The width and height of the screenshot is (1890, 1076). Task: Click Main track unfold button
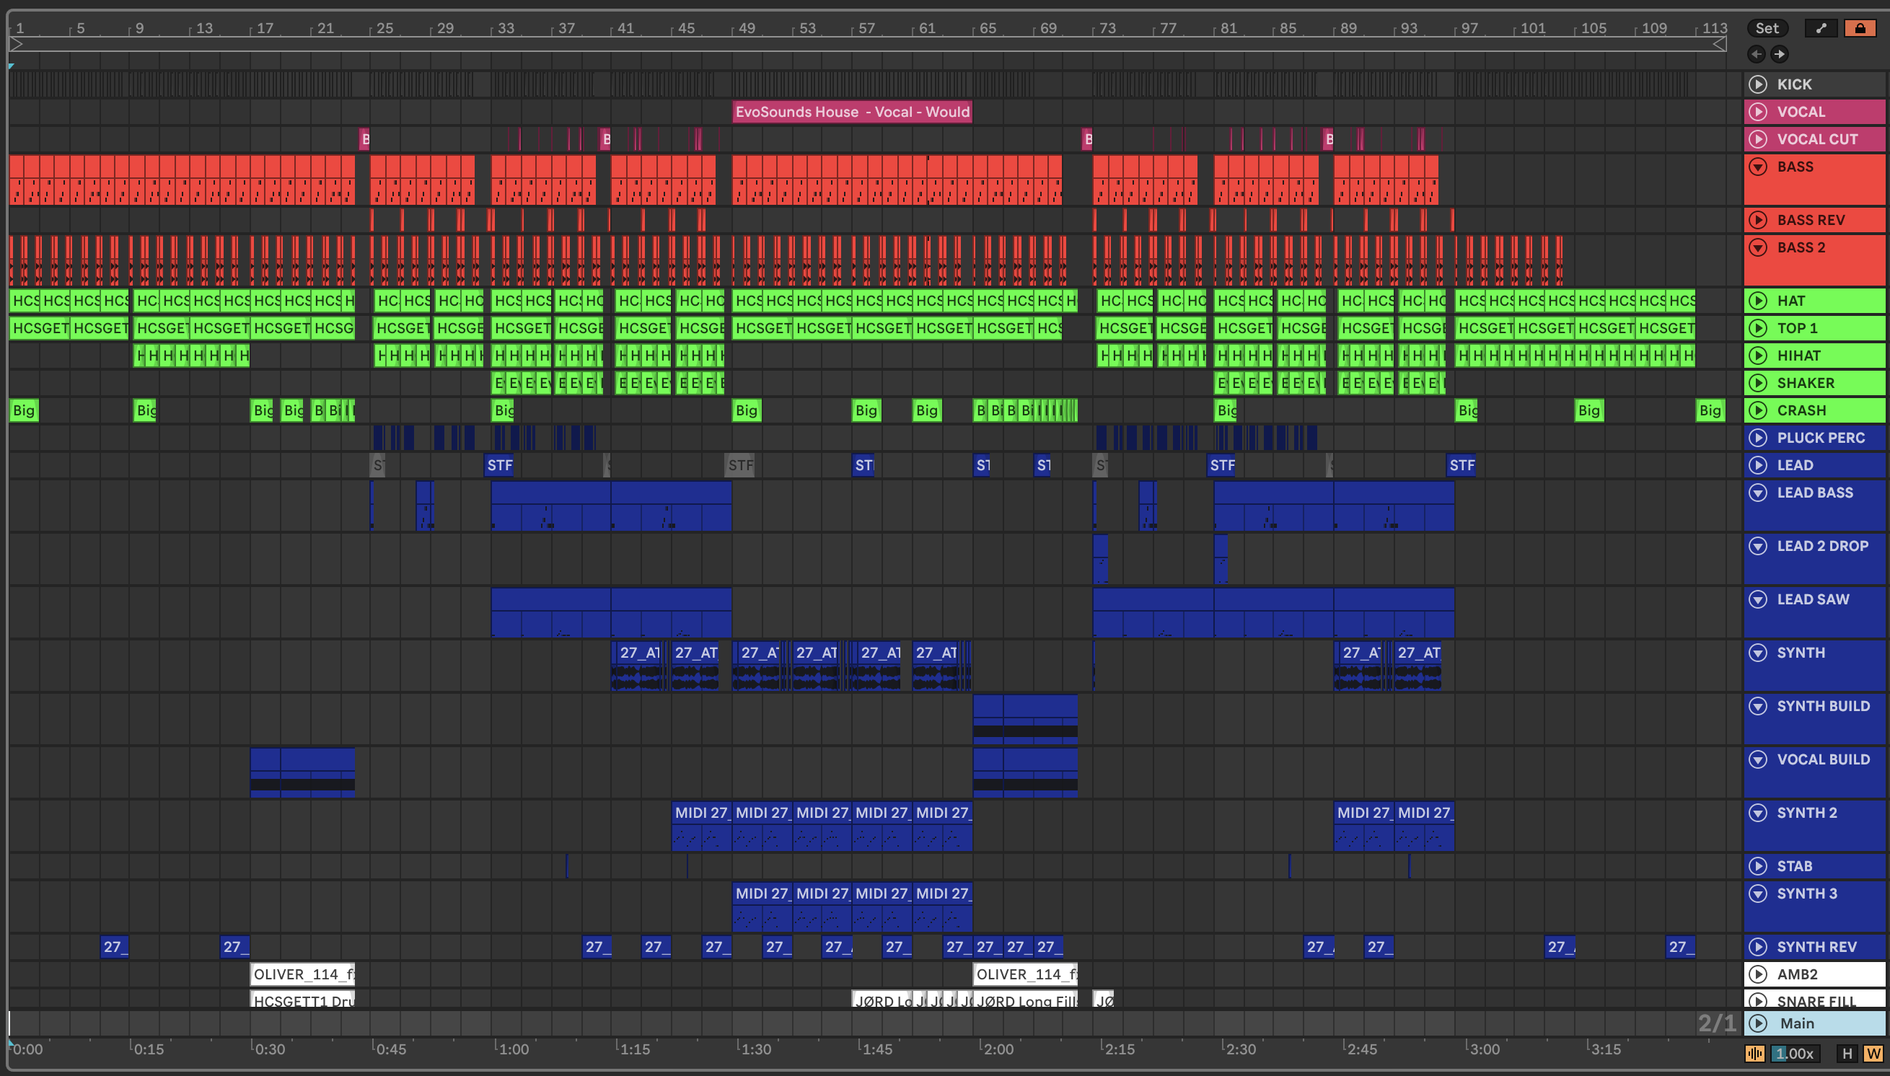click(x=1758, y=1023)
